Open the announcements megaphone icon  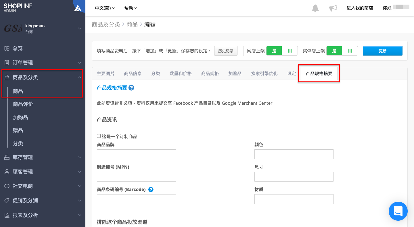click(333, 8)
